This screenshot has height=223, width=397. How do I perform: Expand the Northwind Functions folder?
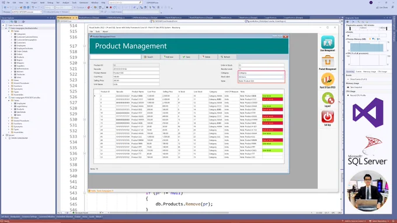9,86
